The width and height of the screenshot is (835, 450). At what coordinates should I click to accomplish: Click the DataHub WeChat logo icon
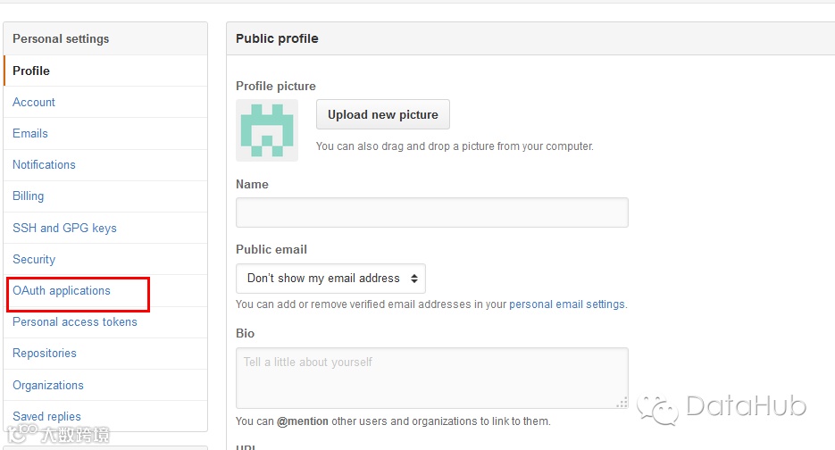point(663,410)
